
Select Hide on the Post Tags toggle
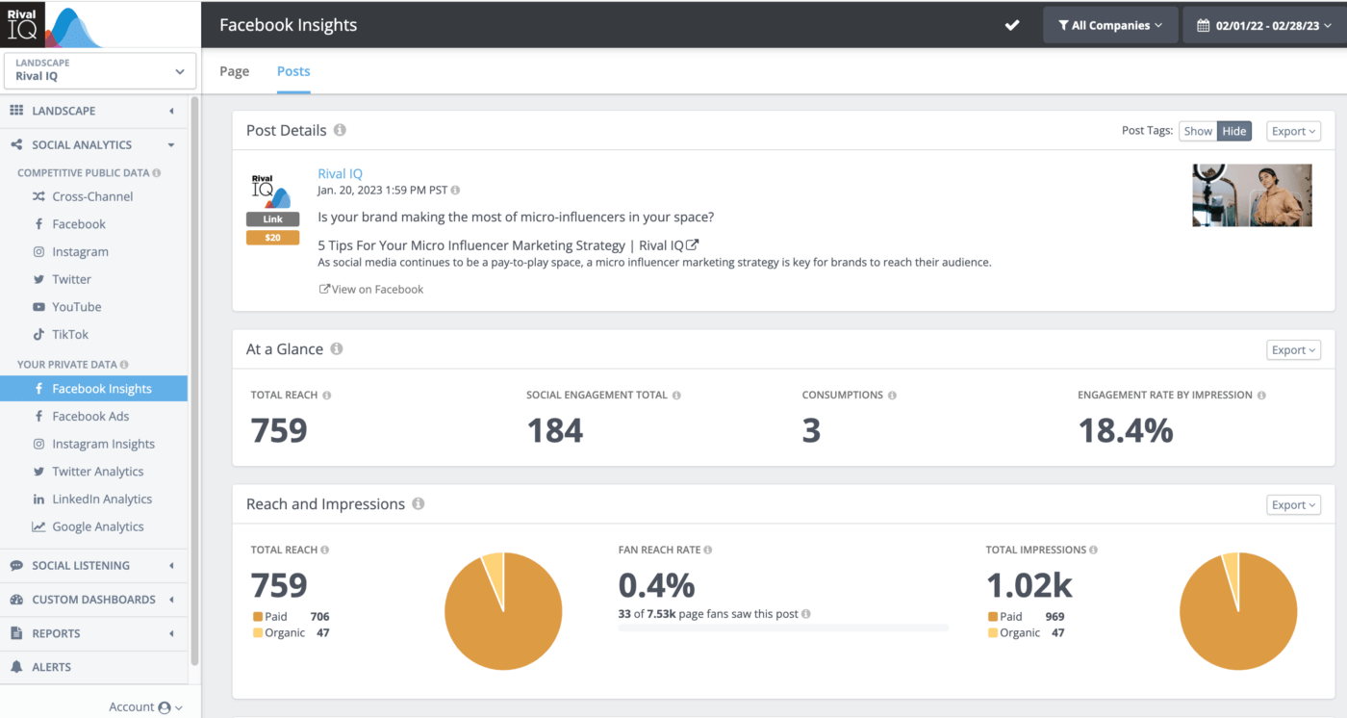pos(1234,131)
